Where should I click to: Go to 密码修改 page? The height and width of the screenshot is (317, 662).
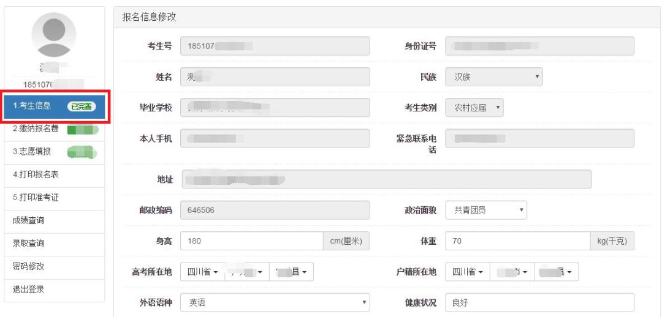55,266
